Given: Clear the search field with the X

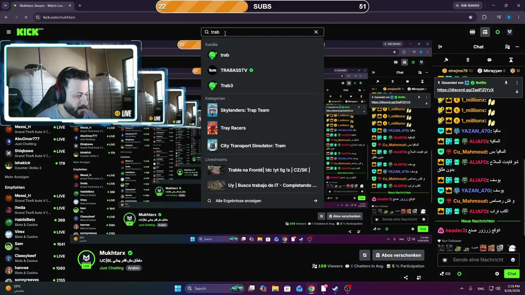Looking at the screenshot, I should click(316, 32).
